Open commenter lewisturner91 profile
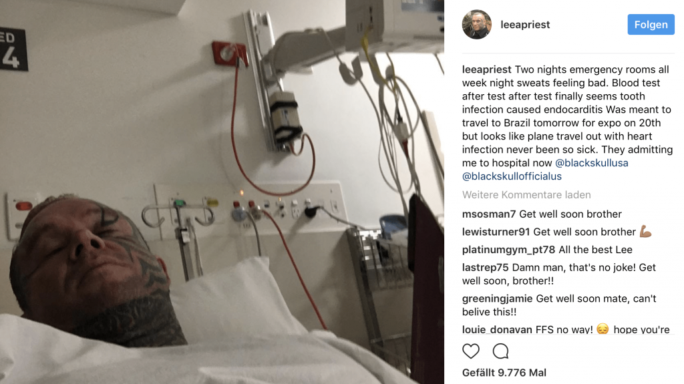This screenshot has width=684, height=384. click(x=496, y=232)
